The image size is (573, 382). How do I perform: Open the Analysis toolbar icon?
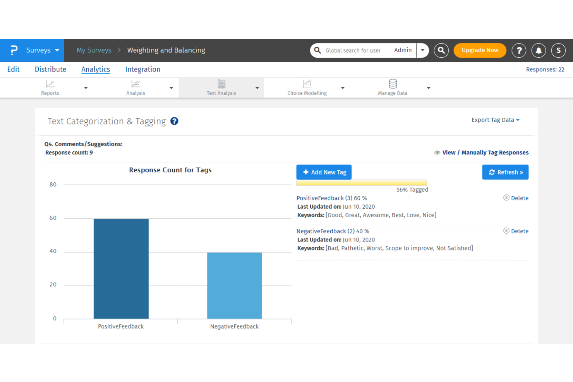point(136,84)
